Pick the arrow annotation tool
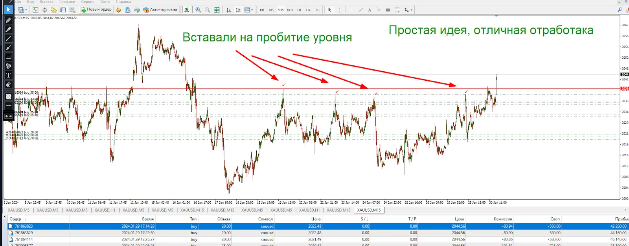The image size is (629, 246). coord(8,48)
